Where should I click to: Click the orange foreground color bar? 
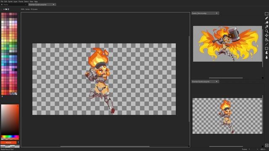[x=8, y=143]
